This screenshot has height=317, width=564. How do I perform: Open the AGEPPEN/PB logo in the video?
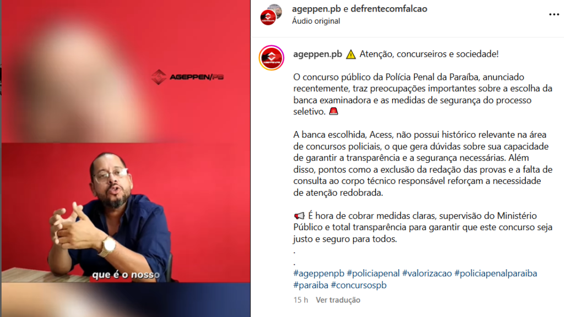[x=187, y=77]
